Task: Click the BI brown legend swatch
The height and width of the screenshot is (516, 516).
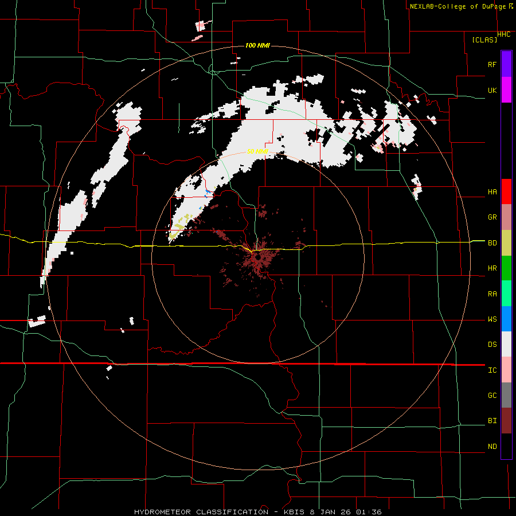Action: 506,421
